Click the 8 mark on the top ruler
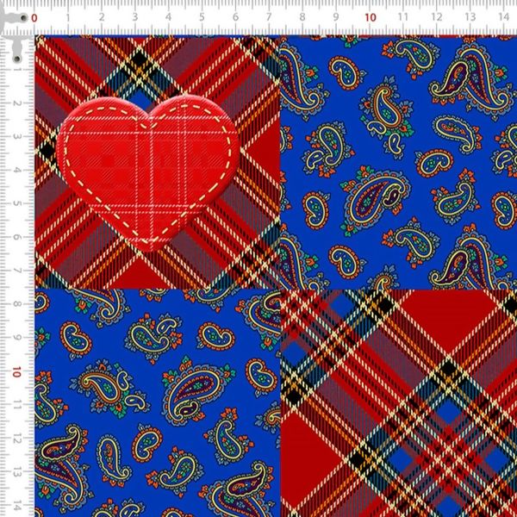The image size is (517, 517). [x=302, y=17]
